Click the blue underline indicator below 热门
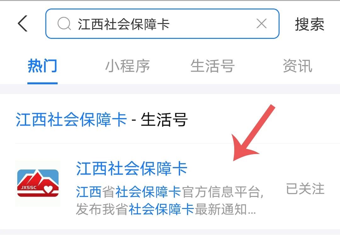Viewport: 340px width, 244px height. click(42, 83)
